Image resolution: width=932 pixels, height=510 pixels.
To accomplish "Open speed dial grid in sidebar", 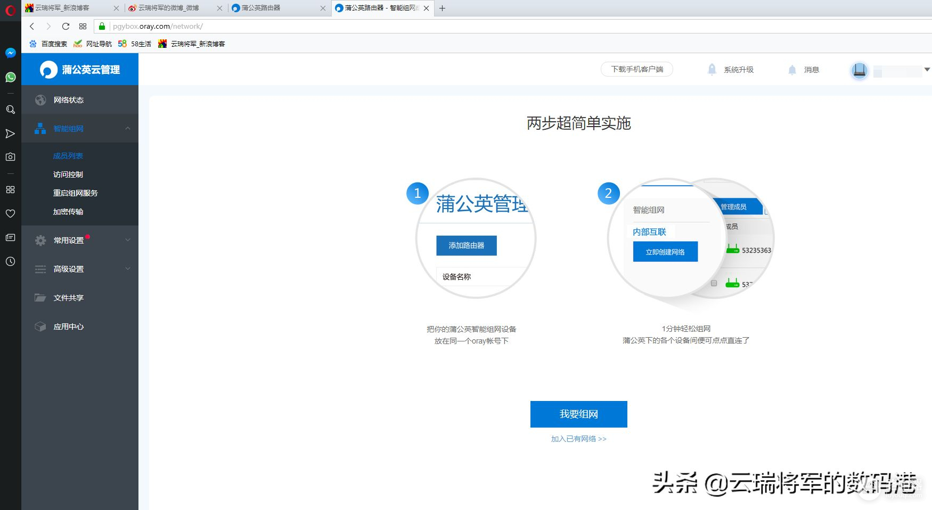I will tap(10, 189).
